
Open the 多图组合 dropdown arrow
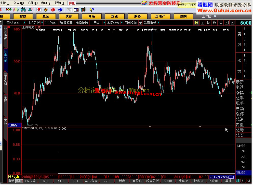pyautogui.click(x=122, y=23)
